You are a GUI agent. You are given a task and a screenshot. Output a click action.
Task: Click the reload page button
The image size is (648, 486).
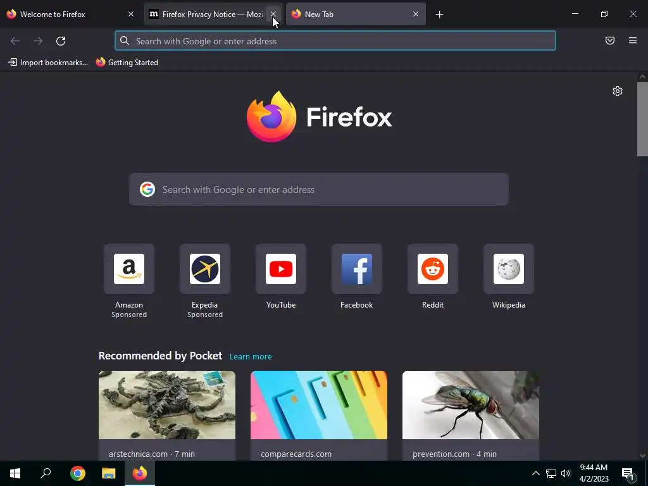tap(61, 41)
